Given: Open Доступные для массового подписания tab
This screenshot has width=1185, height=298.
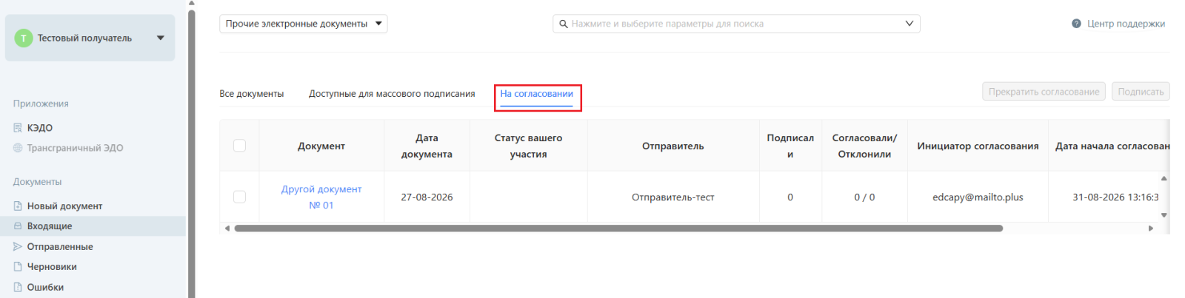Looking at the screenshot, I should 392,94.
